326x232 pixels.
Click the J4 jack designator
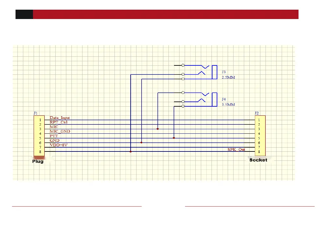click(x=224, y=99)
